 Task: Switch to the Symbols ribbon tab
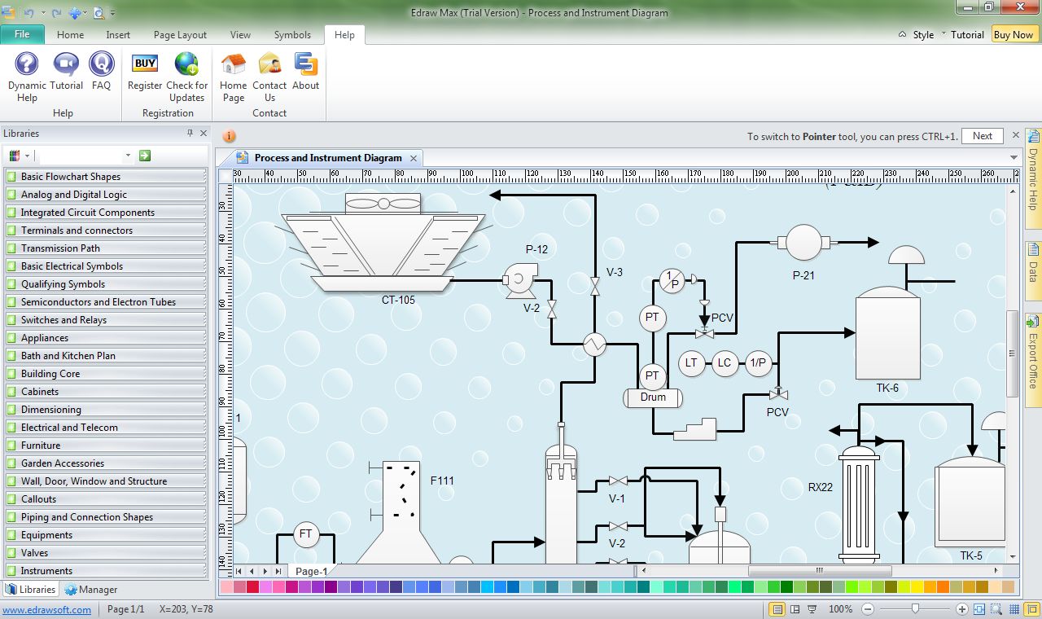pyautogui.click(x=292, y=35)
